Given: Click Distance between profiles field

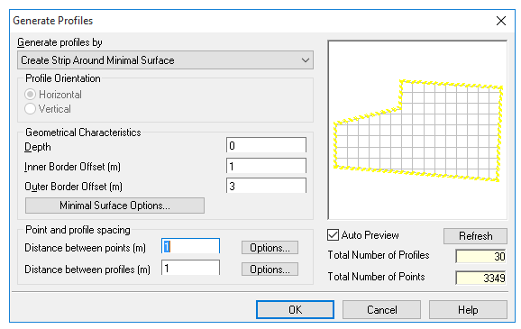Looking at the screenshot, I should (x=190, y=268).
